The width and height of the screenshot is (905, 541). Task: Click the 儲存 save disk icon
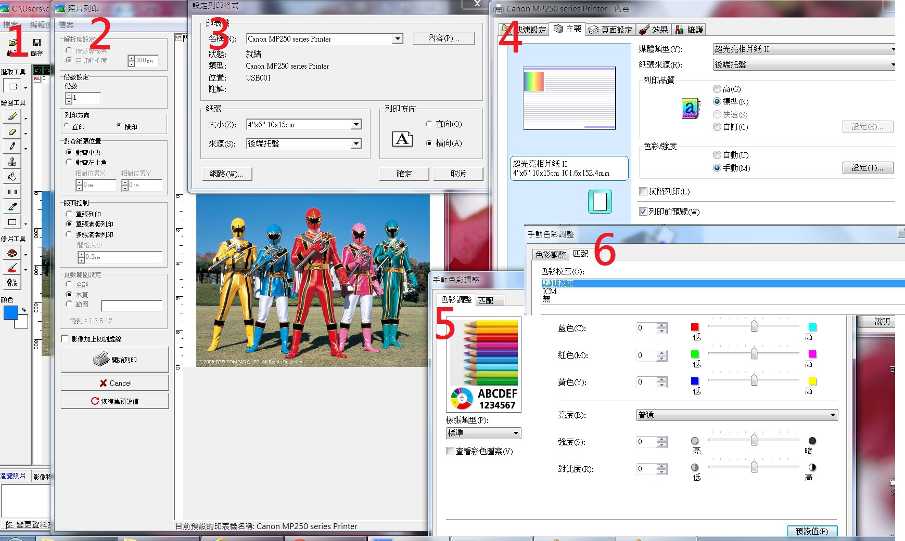36,43
